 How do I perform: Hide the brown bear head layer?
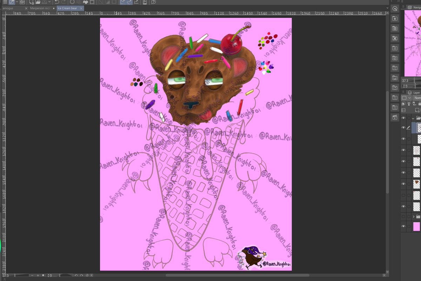point(403,184)
